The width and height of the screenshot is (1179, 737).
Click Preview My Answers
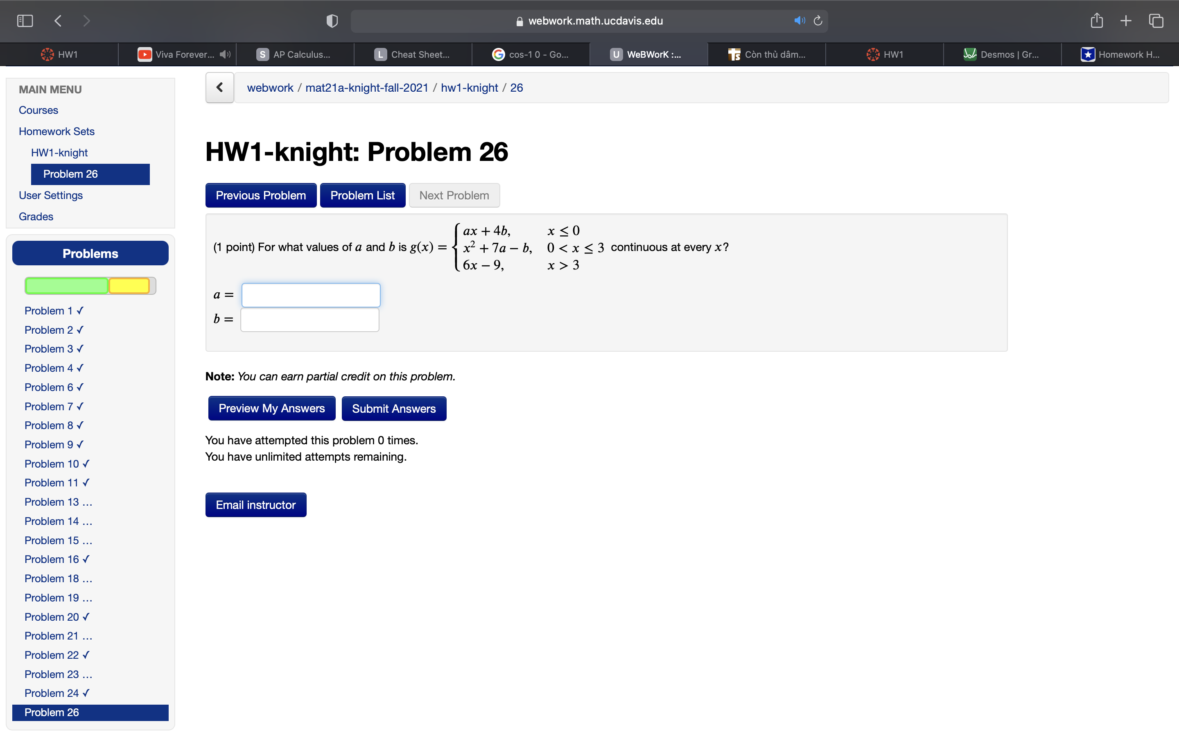pos(271,408)
